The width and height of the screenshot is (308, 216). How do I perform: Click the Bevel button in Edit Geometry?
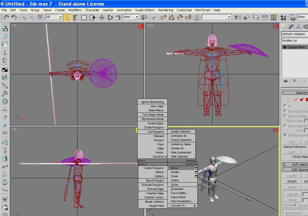pyautogui.click(x=292, y=200)
